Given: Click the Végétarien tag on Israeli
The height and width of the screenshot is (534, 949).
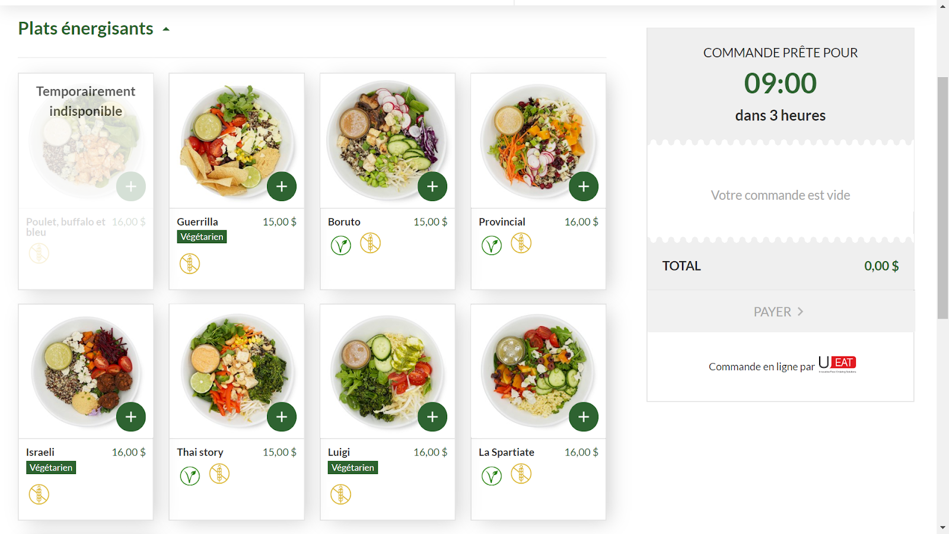Looking at the screenshot, I should (x=51, y=468).
